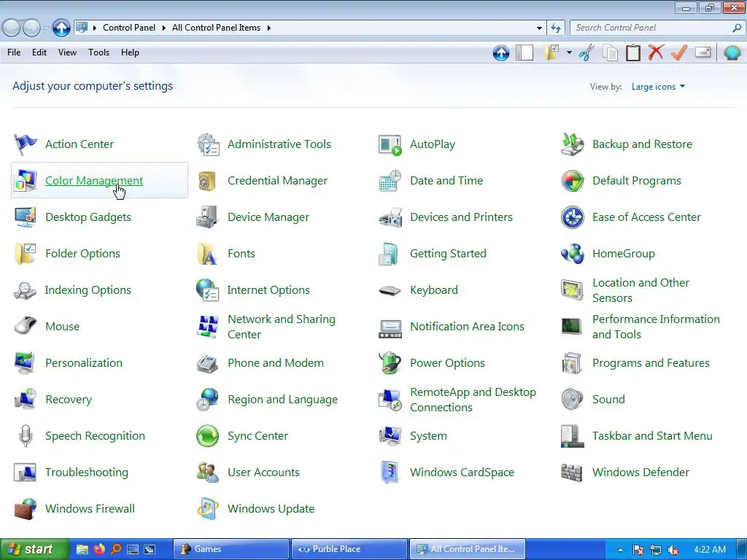Open Devices and Printers icon

pos(390,217)
